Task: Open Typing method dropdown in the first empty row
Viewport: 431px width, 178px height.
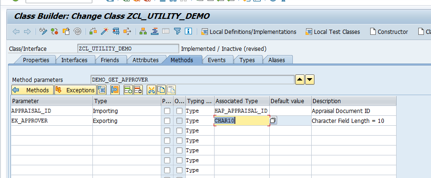Action: pos(200,131)
